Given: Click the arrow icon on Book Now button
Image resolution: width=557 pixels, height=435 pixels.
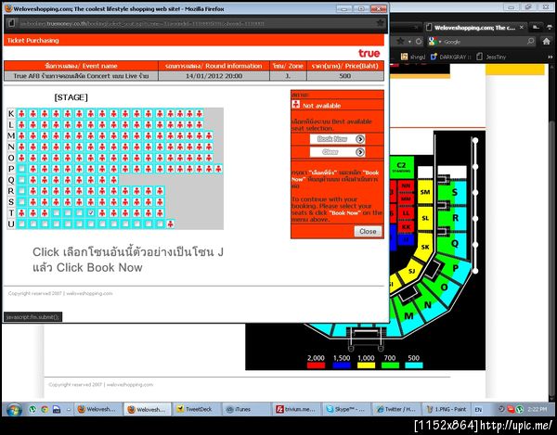Looking at the screenshot, I should click(360, 139).
